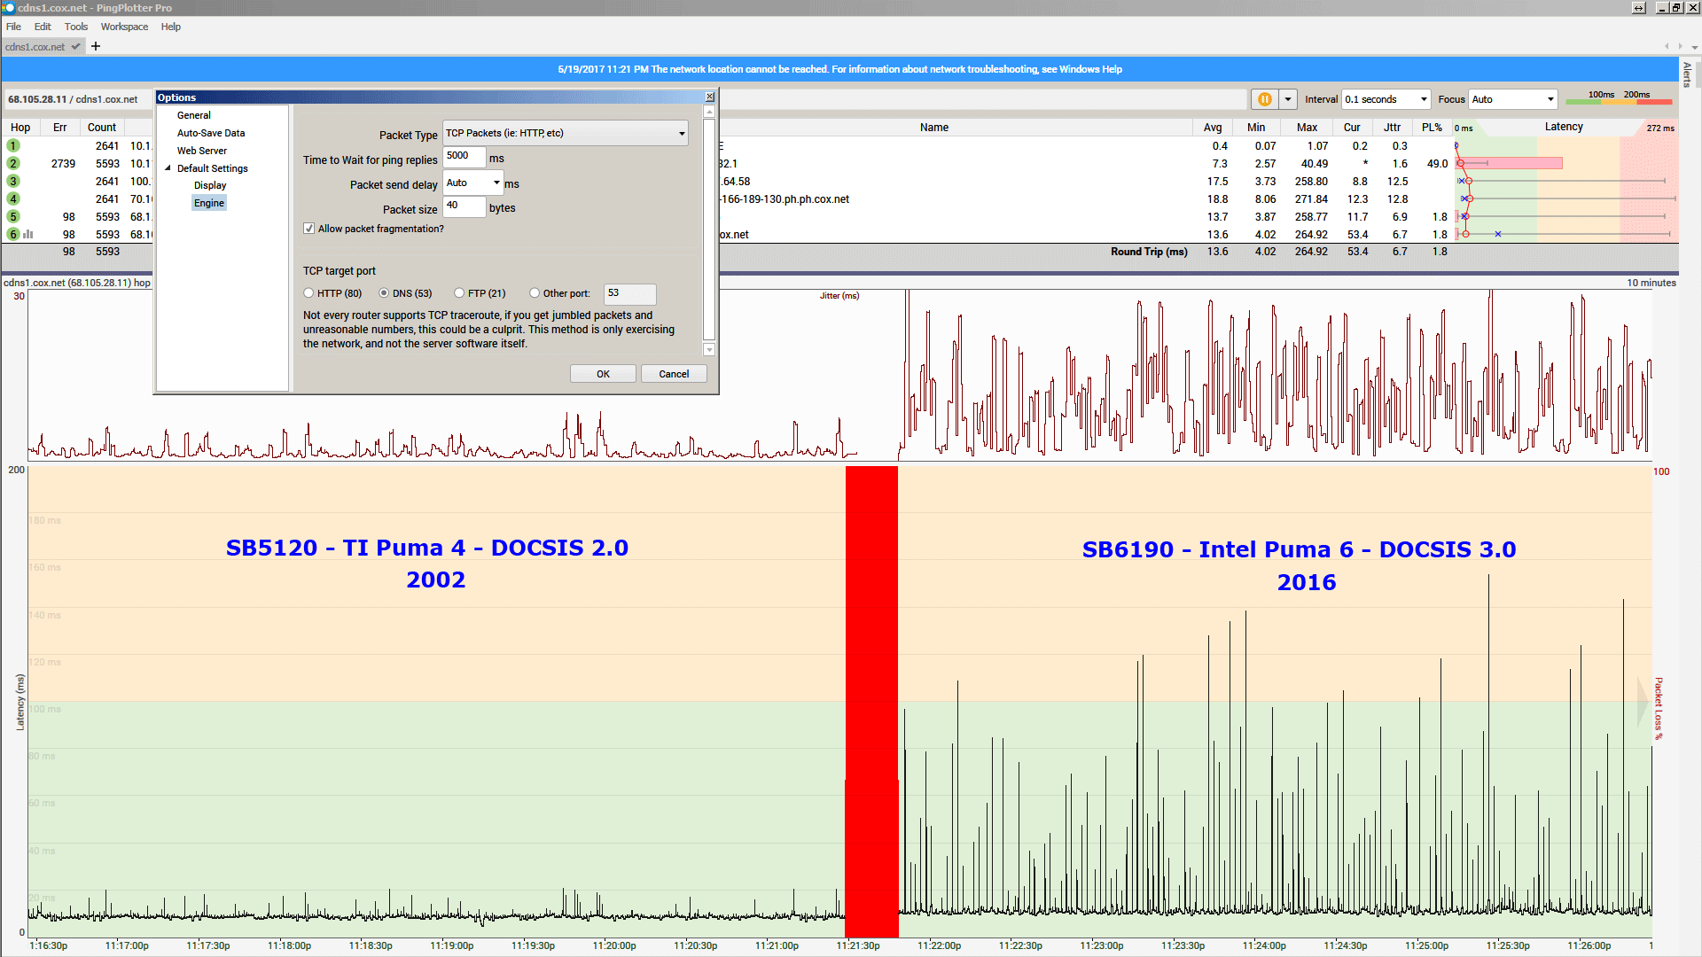1702x957 pixels.
Task: Click the green hop 1 circle
Action: [13, 146]
